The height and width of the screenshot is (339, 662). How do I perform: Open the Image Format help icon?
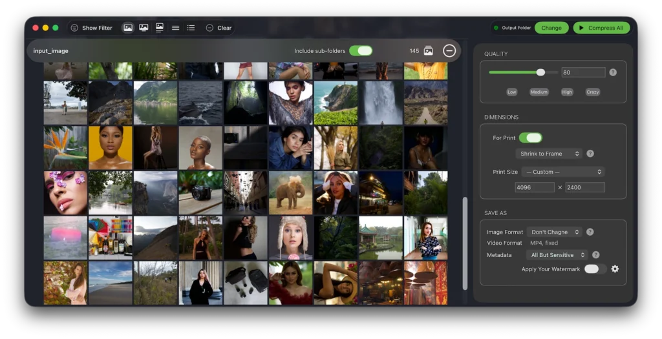[x=590, y=232]
